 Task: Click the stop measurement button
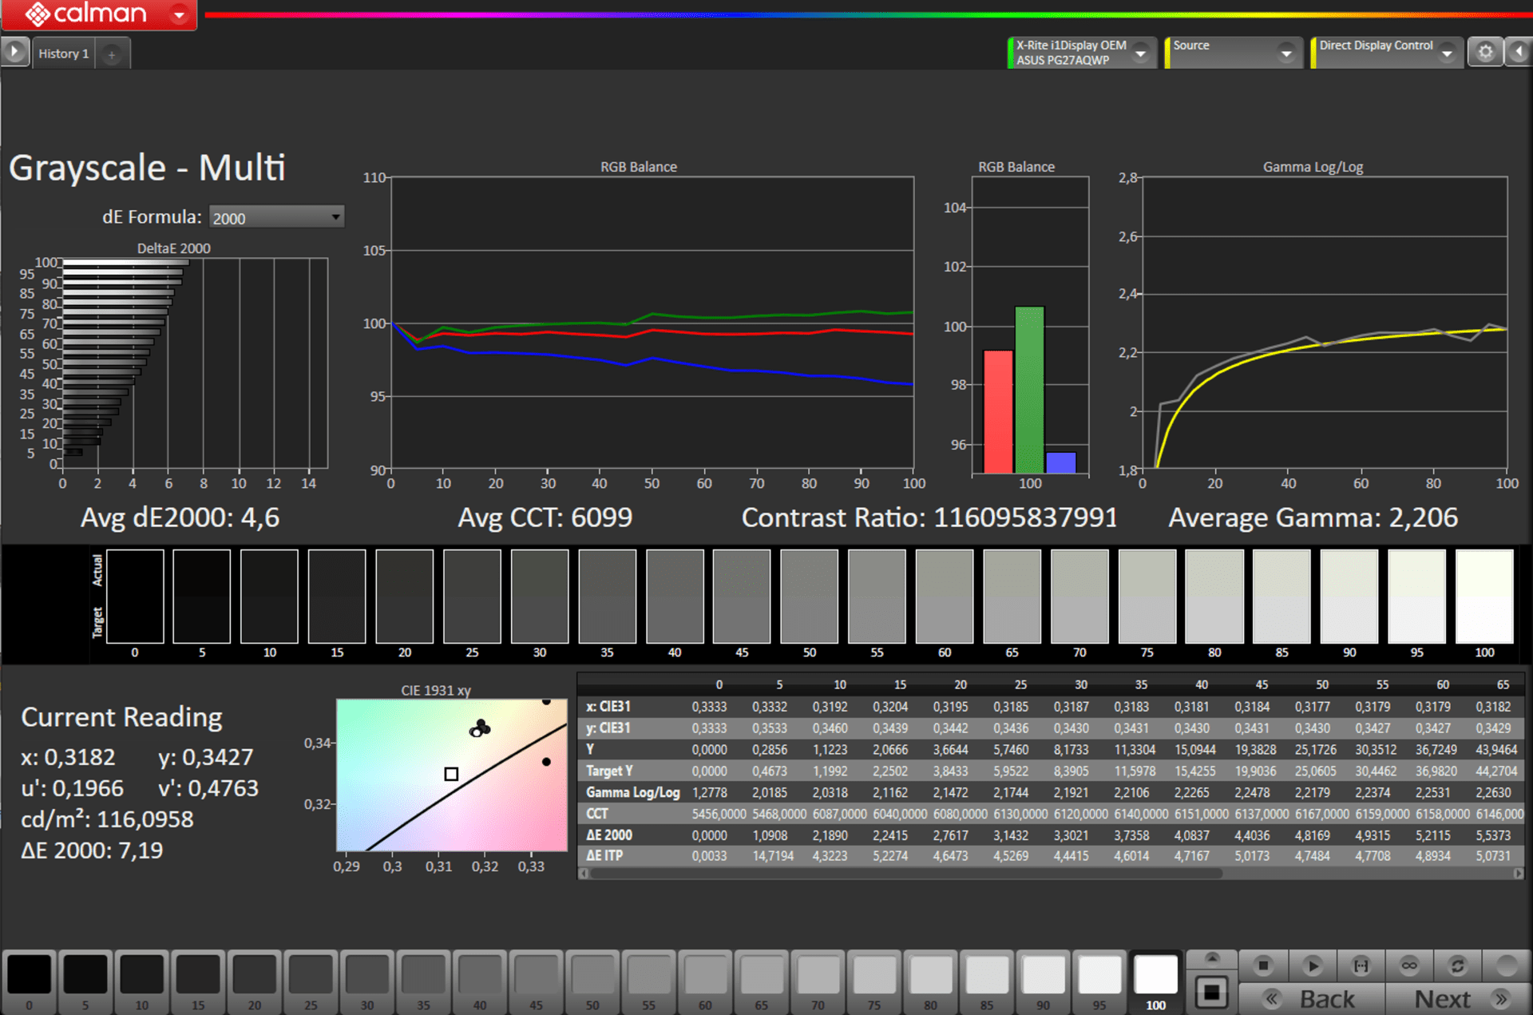[1263, 966]
